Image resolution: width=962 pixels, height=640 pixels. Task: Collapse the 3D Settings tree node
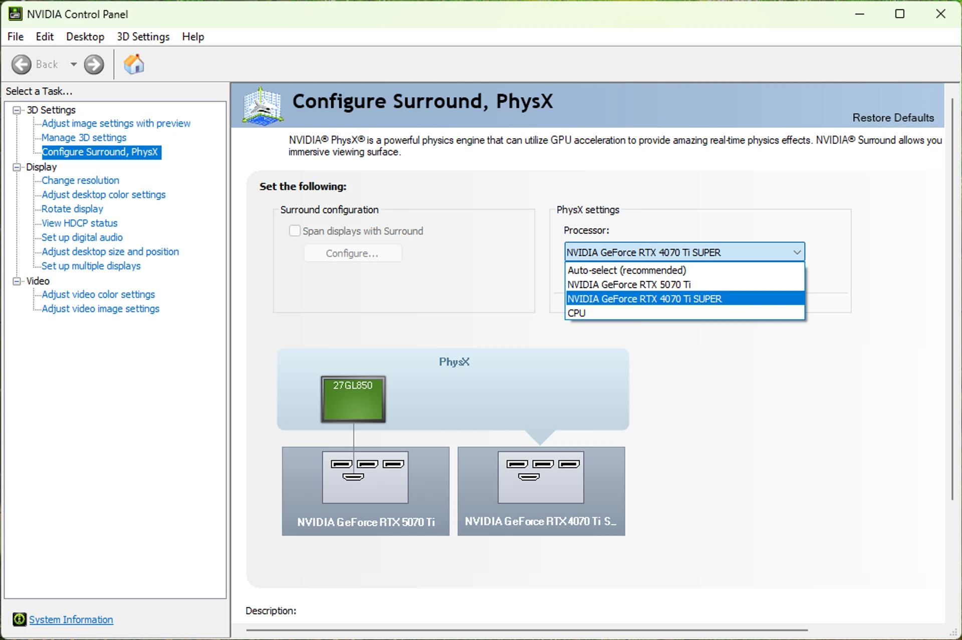pos(17,110)
